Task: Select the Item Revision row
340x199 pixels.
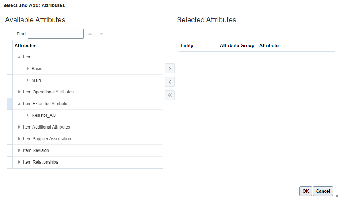Action: click(36, 150)
